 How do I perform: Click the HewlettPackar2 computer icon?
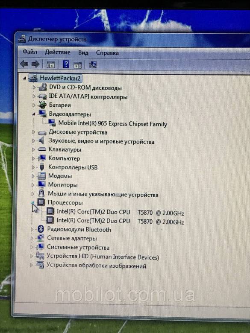click(x=33, y=78)
